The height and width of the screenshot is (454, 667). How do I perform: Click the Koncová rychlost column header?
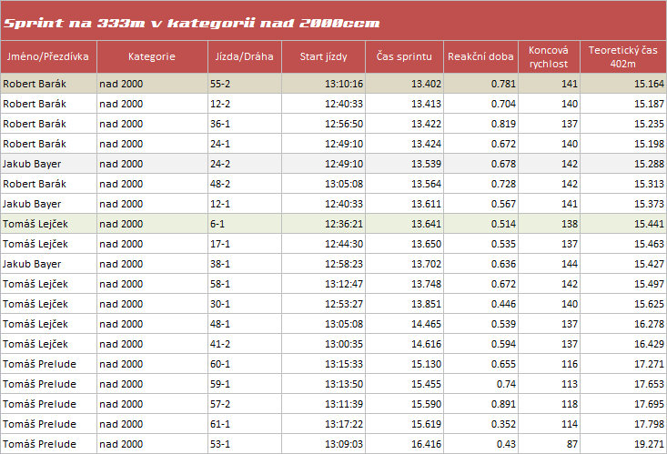coord(549,56)
